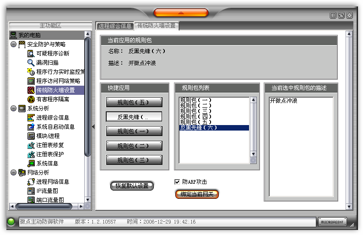
Task: Click the 系统信息 icon
Action: 31,164
